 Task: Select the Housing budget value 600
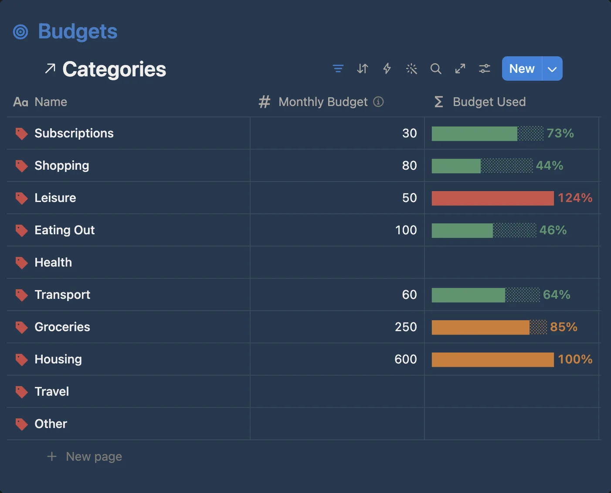coord(406,359)
